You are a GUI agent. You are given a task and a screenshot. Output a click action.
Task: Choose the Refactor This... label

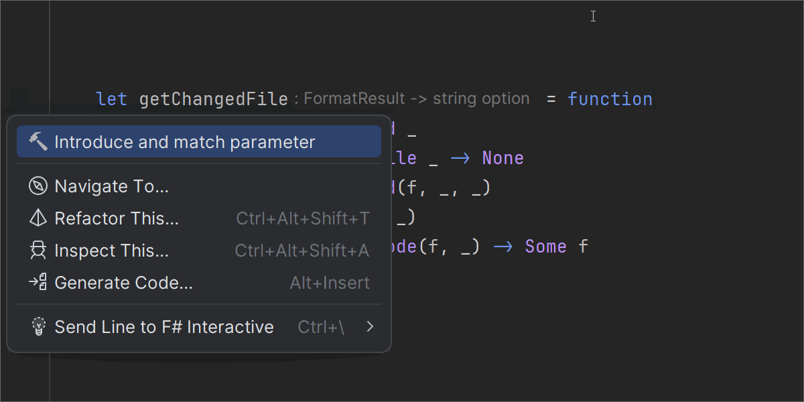click(x=117, y=218)
